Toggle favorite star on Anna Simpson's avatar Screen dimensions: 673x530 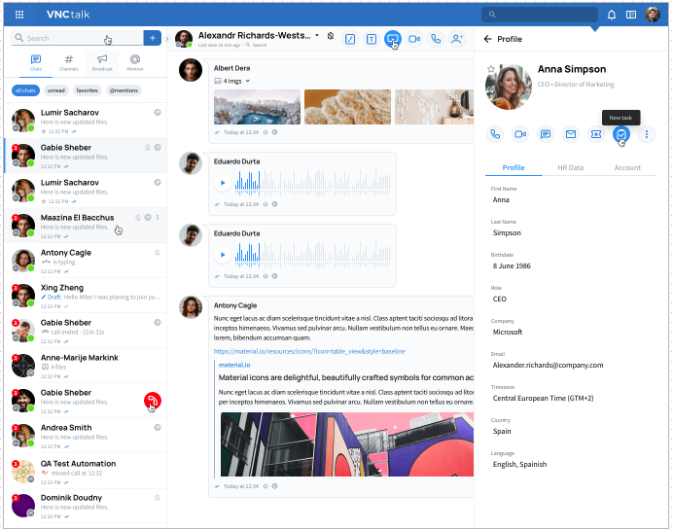tap(491, 69)
